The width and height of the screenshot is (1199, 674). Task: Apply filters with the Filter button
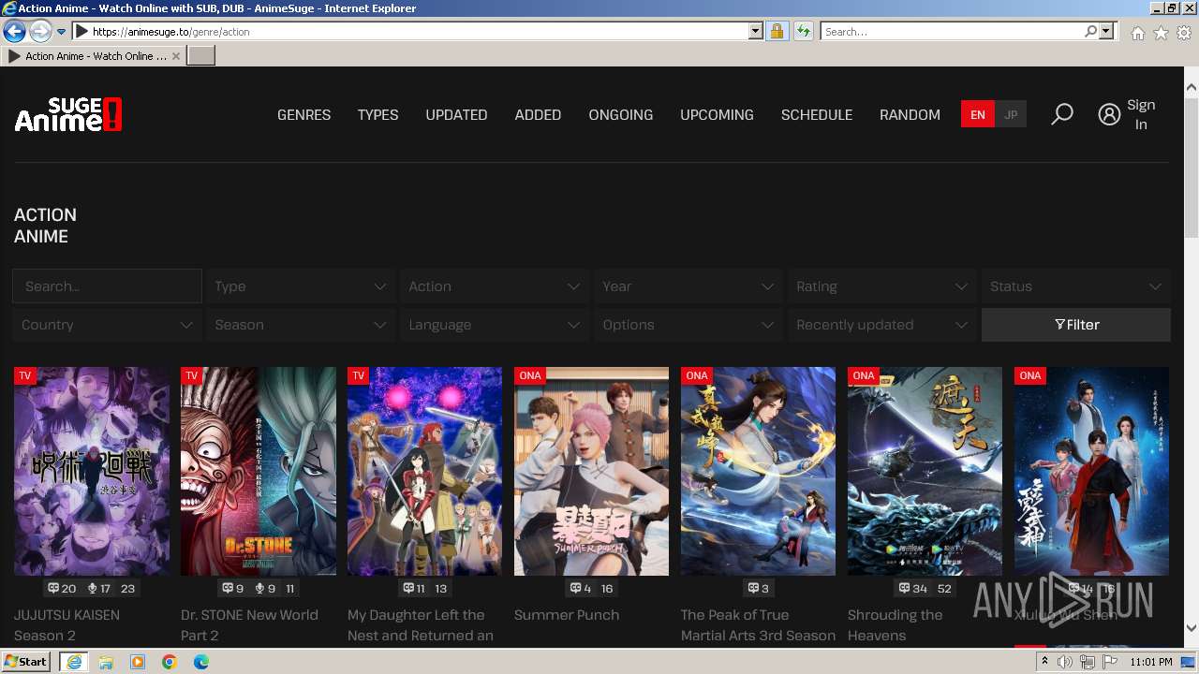click(x=1075, y=325)
